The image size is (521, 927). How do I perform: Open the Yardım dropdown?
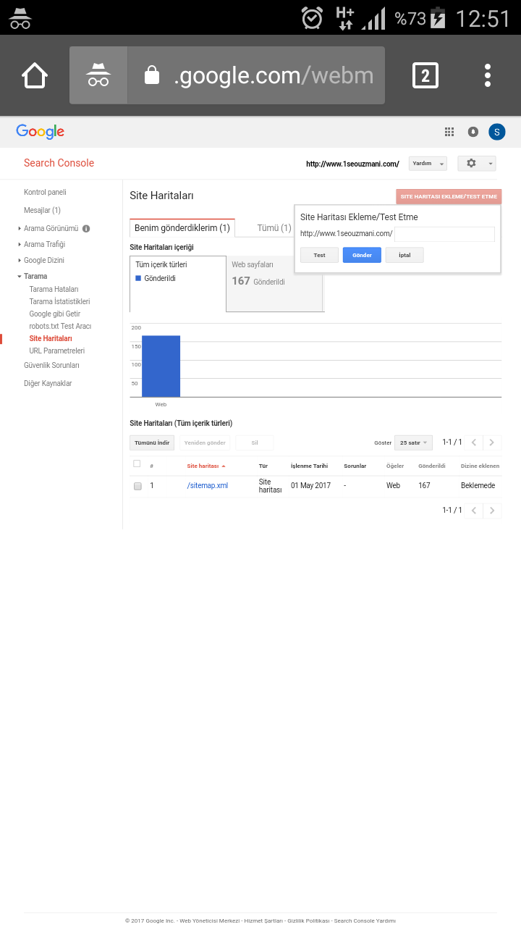click(428, 164)
